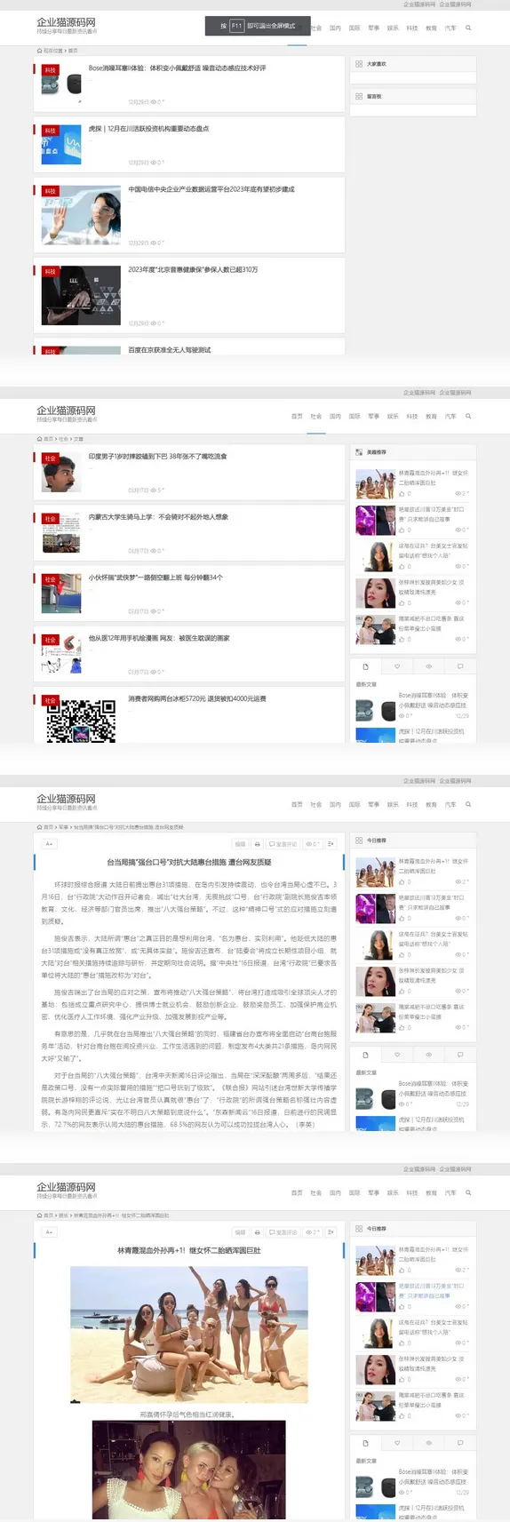
Task: Click 社会 red tag on 内蒙古大学生 card
Action: (x=50, y=519)
